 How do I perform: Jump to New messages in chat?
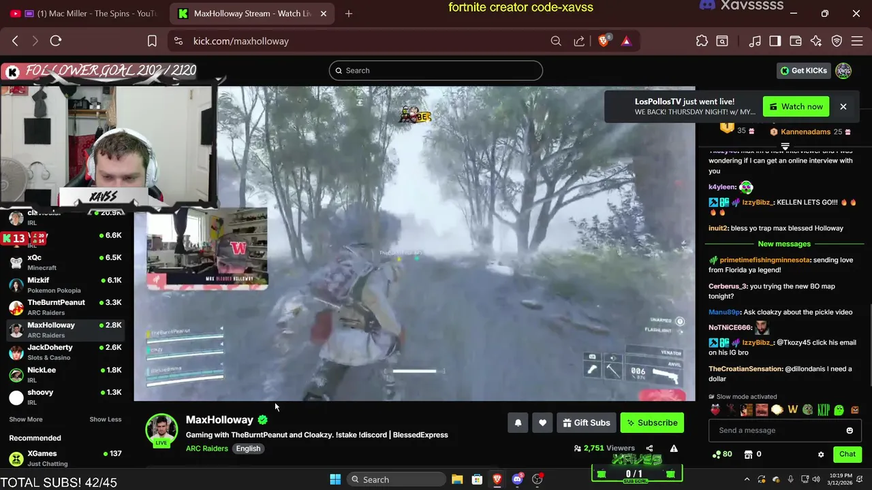click(784, 244)
